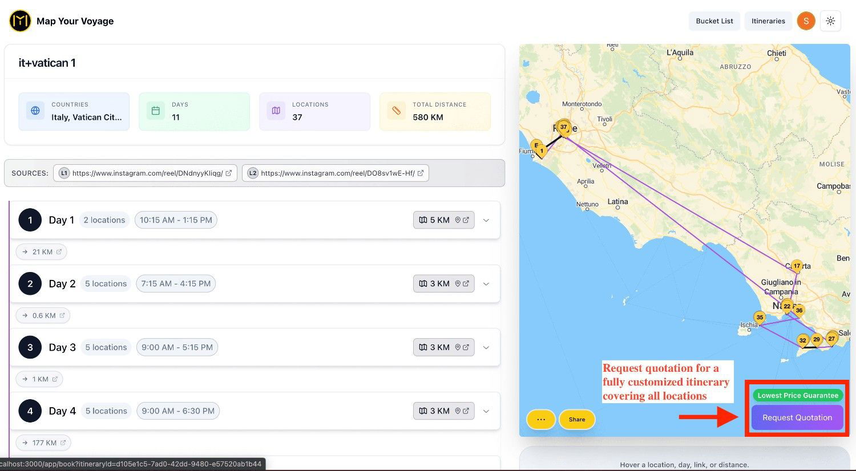The height and width of the screenshot is (471, 856).
Task: Open the Bucket List page
Action: 714,21
